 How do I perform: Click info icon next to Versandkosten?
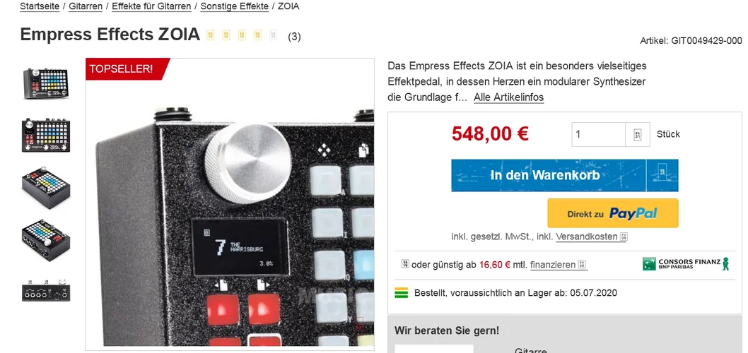(x=624, y=237)
